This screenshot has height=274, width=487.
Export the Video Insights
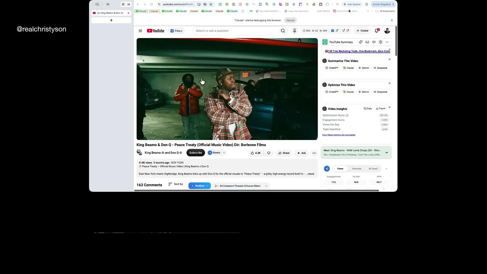point(380,108)
